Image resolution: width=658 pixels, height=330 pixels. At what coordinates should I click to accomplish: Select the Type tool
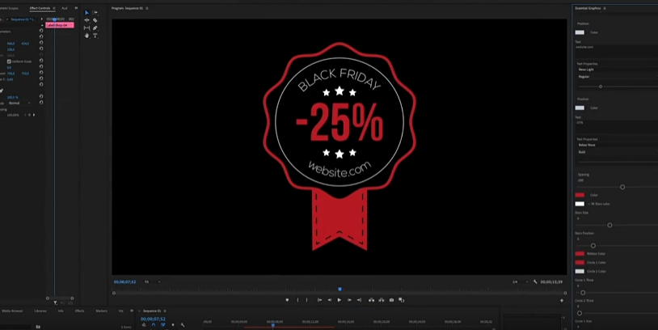point(95,36)
